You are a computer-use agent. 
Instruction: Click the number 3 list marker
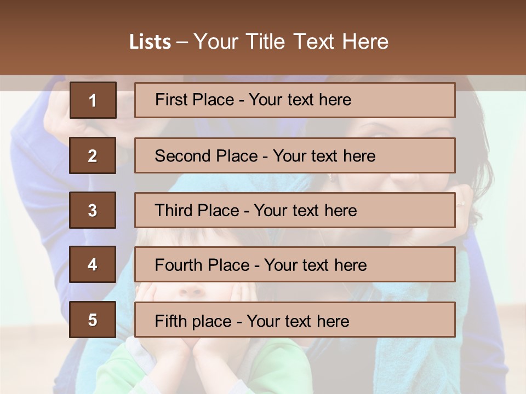tap(93, 210)
